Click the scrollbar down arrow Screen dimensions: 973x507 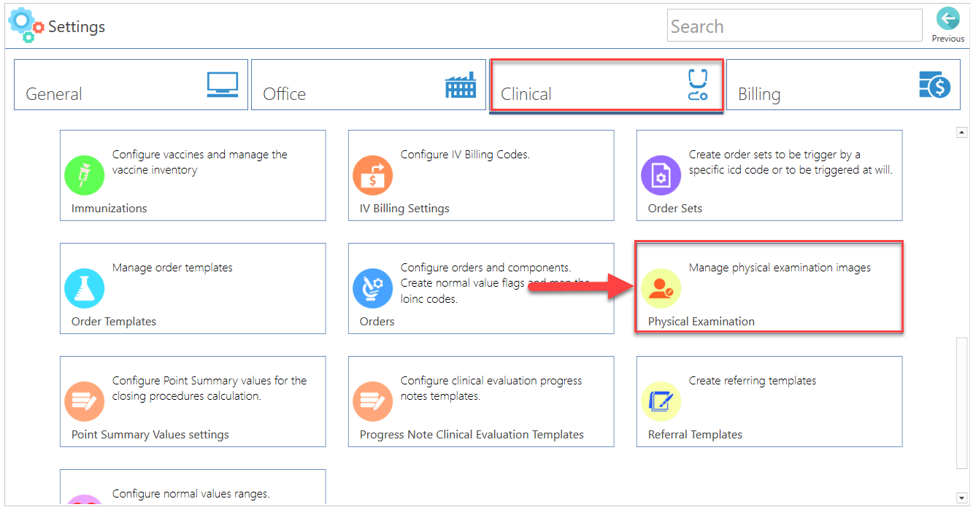pyautogui.click(x=961, y=498)
